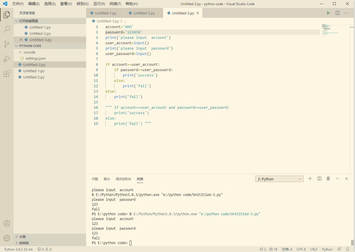Close the terminal panel
The width and height of the screenshot is (355, 252).
pyautogui.click(x=347, y=179)
